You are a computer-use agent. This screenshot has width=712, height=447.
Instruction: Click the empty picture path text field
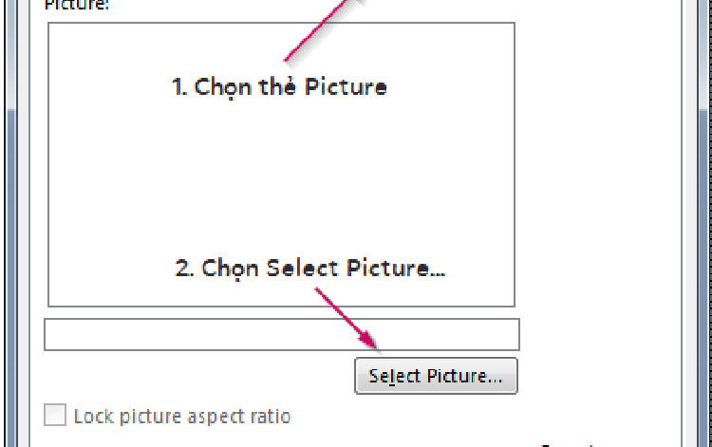tap(282, 334)
